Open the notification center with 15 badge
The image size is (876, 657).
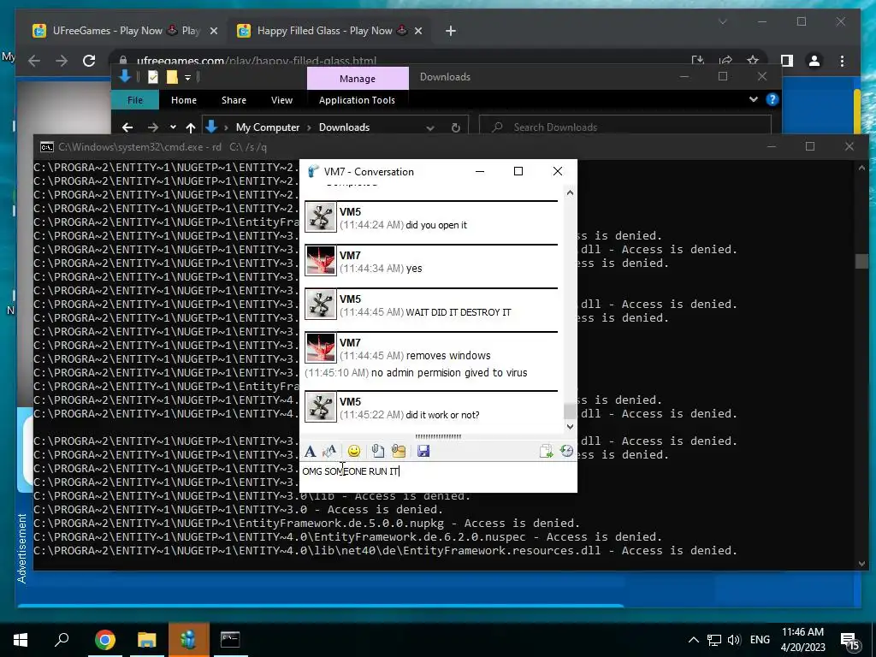(x=850, y=641)
